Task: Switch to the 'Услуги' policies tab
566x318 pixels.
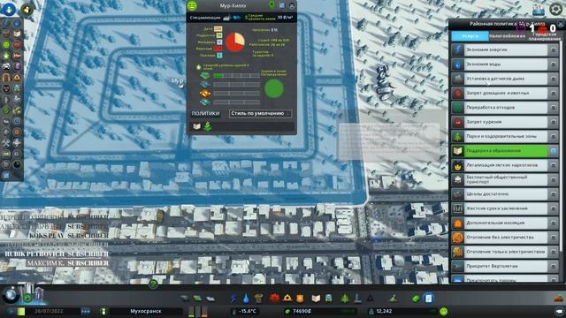Action: pos(470,36)
